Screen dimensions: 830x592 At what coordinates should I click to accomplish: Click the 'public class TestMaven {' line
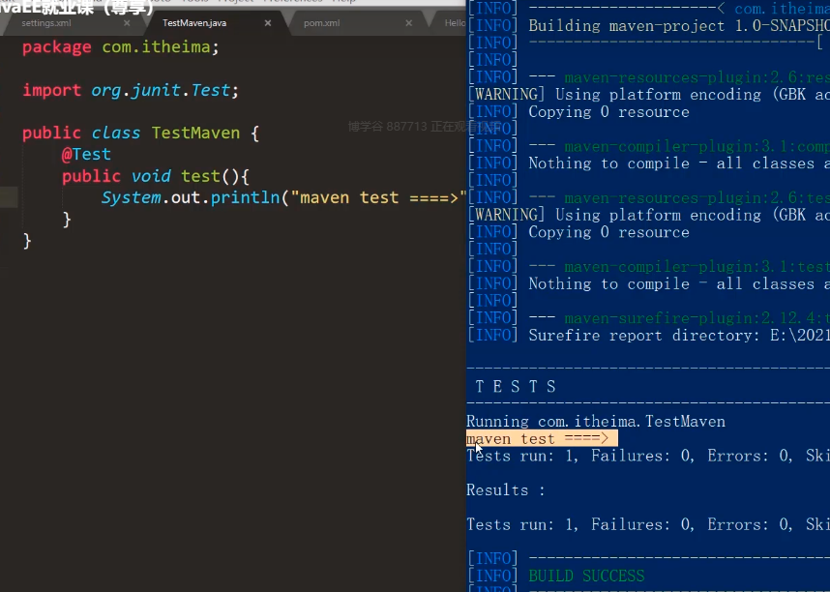pyautogui.click(x=140, y=133)
